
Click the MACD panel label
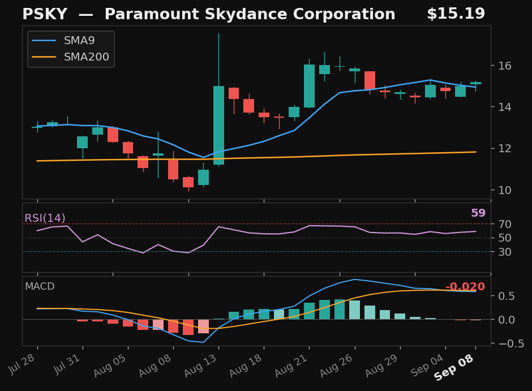[x=40, y=286]
